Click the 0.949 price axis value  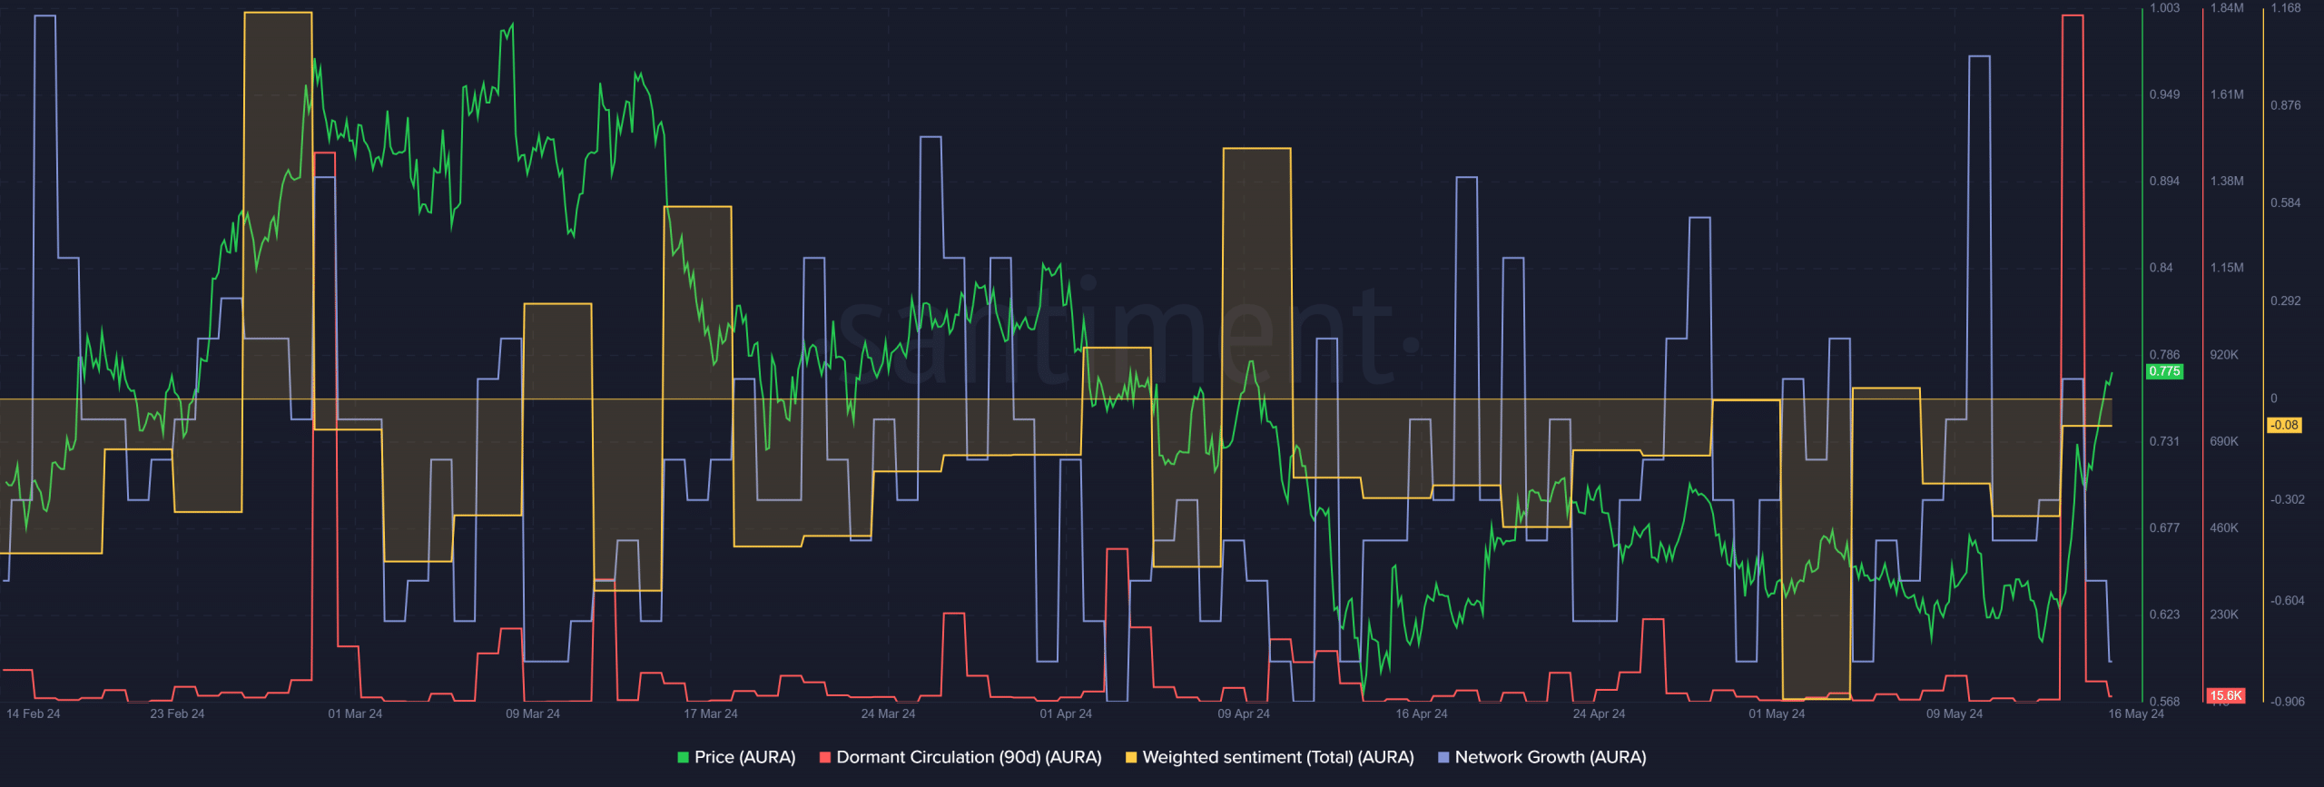click(2164, 94)
